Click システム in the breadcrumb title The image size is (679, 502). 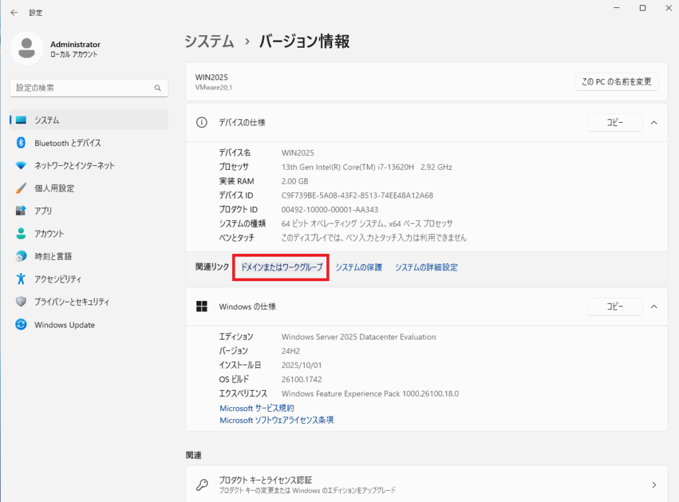pyautogui.click(x=210, y=41)
